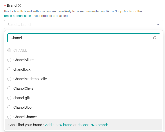Viewport: 165px width, 132px height.
Task: Choose the ChanelChance brand option
Action: [9, 117]
